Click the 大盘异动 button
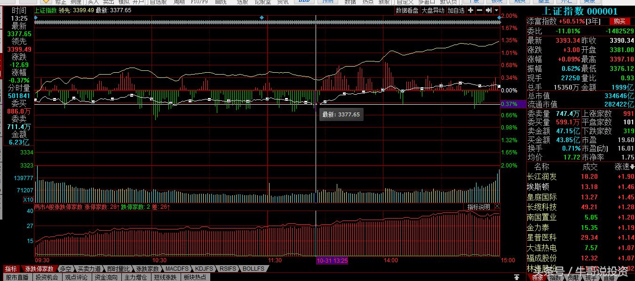Screen dimensions: 635x281 point(433,10)
